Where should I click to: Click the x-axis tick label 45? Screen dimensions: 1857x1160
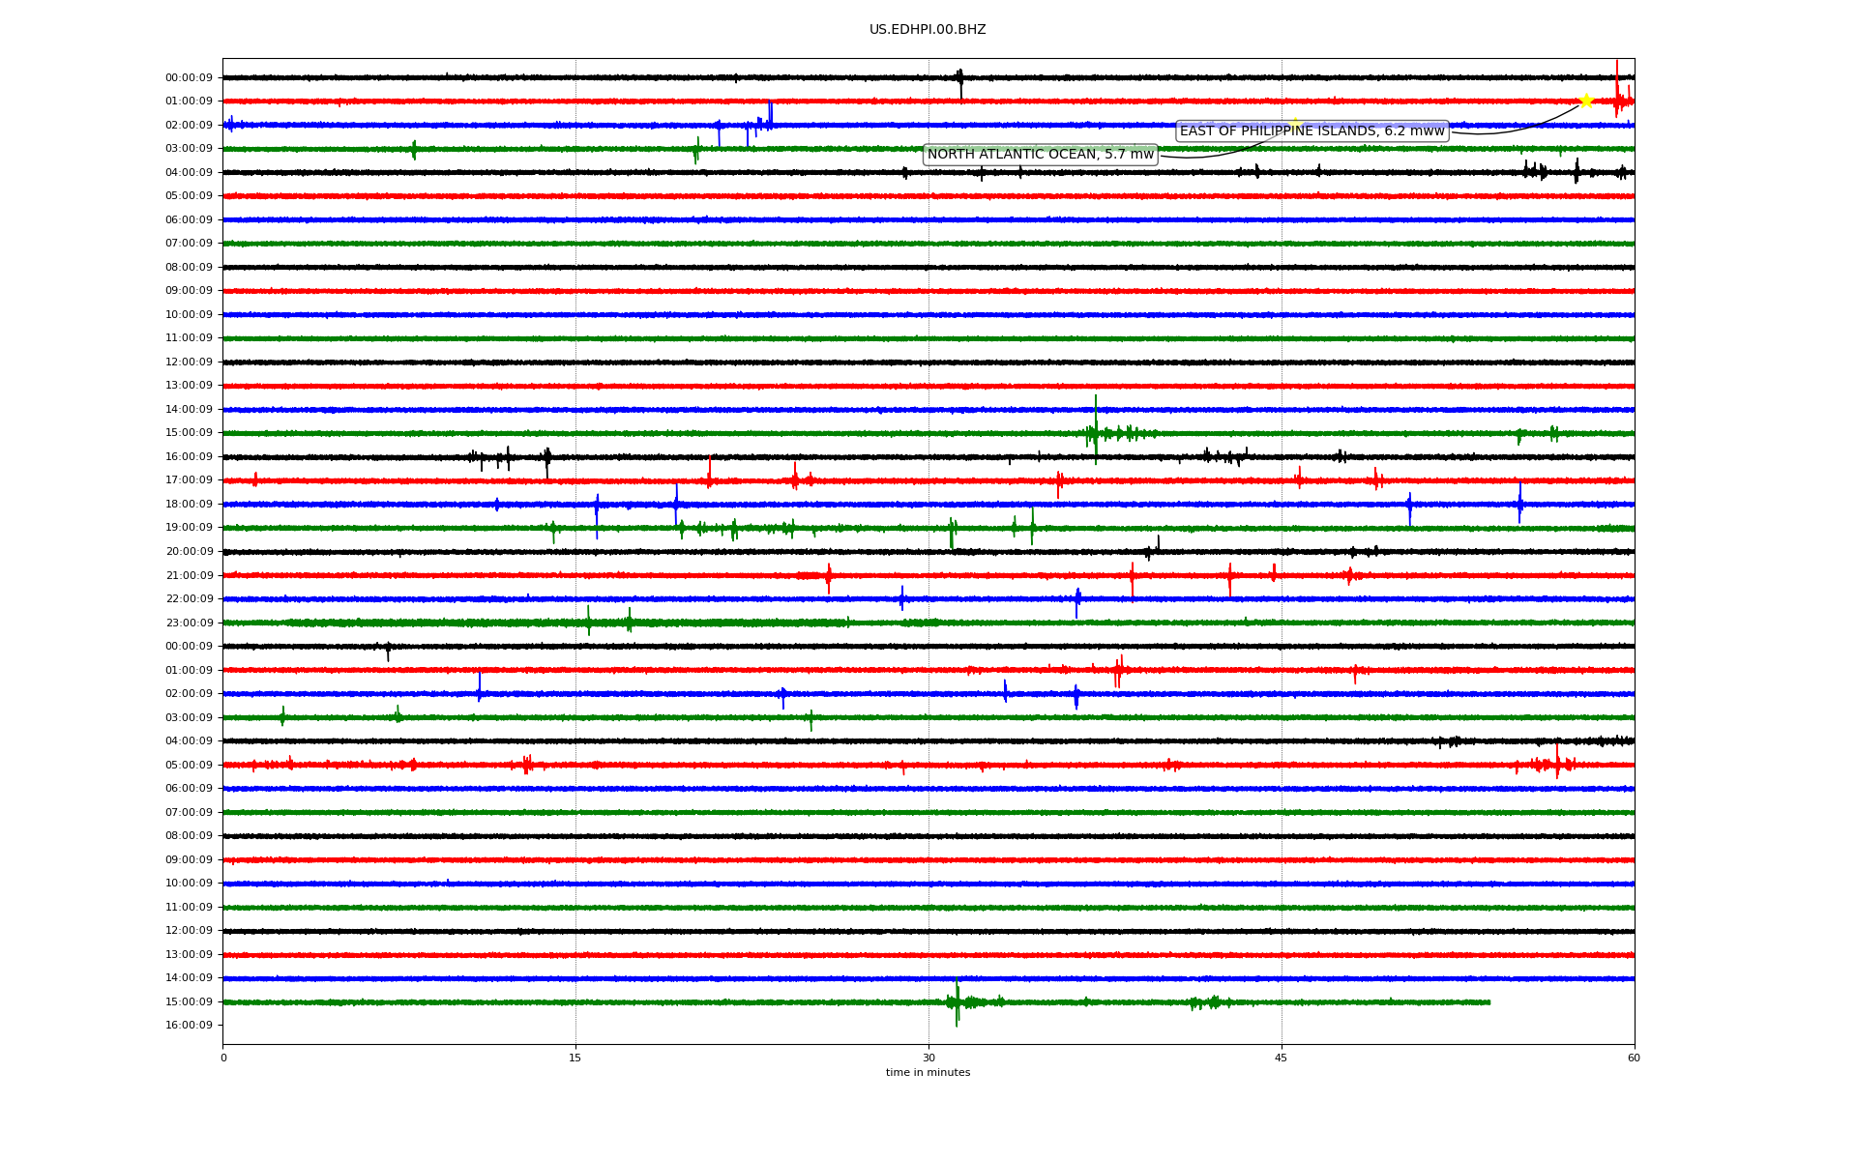pos(1282,1058)
